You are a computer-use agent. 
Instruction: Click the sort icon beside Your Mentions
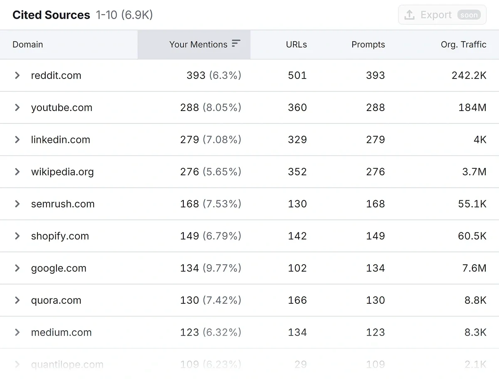click(x=236, y=43)
